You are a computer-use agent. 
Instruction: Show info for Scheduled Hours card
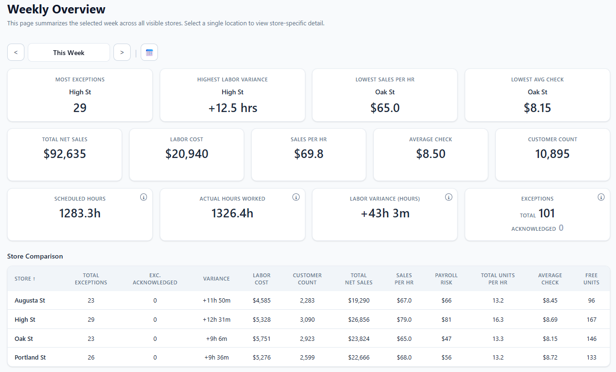click(x=144, y=197)
